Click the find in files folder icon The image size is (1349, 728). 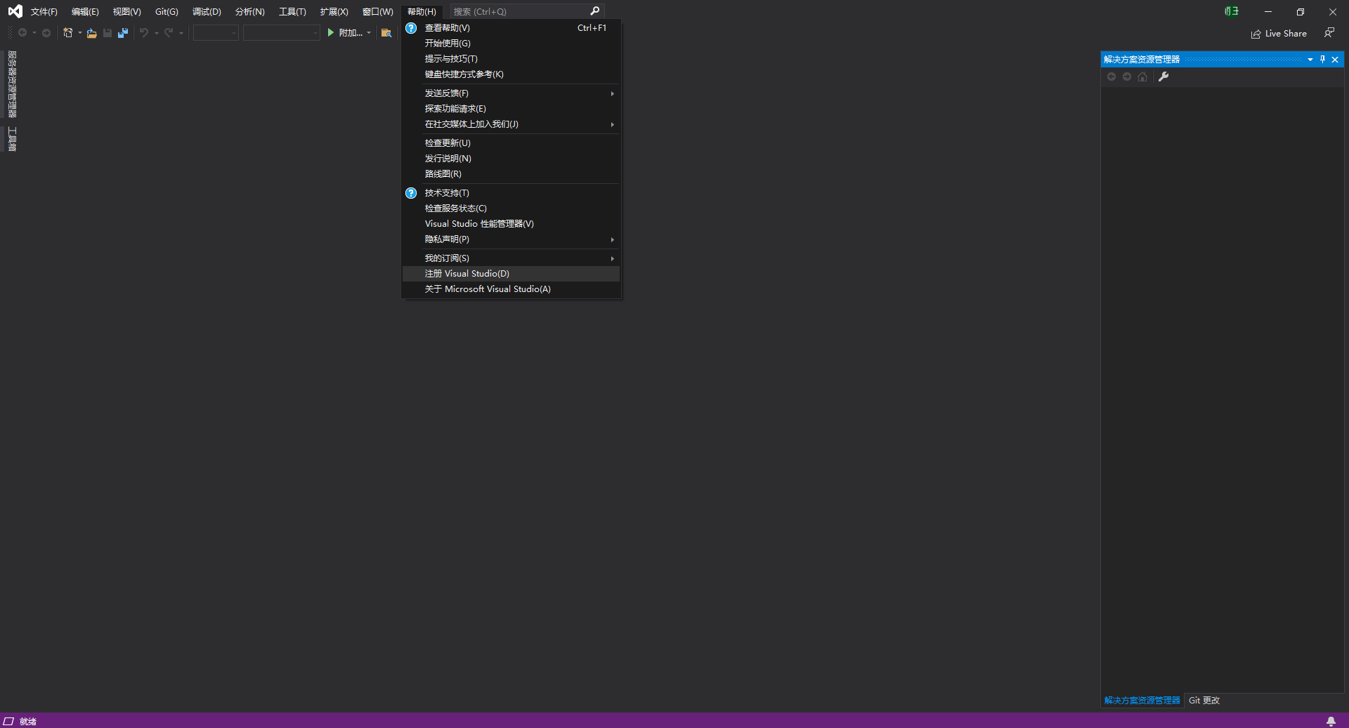(x=386, y=33)
